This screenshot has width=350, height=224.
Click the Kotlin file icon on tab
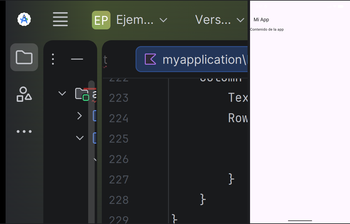[x=150, y=59]
